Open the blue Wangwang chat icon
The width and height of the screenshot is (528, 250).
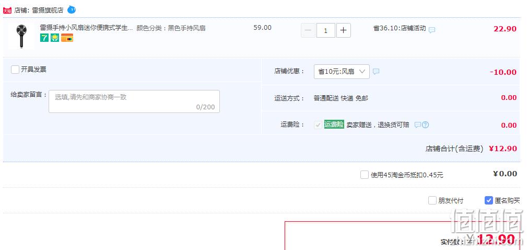tap(72, 9)
